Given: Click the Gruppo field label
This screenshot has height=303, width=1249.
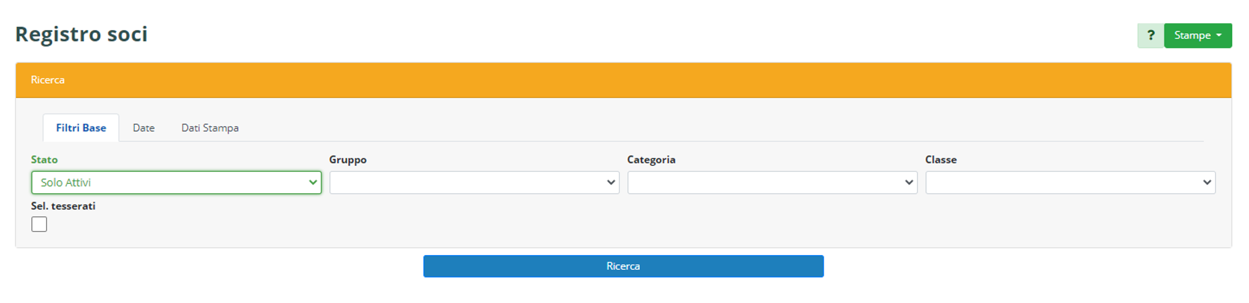Looking at the screenshot, I should pos(348,160).
